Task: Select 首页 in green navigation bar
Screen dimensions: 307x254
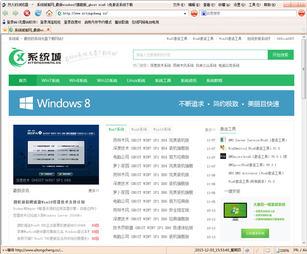Action: pyautogui.click(x=23, y=80)
